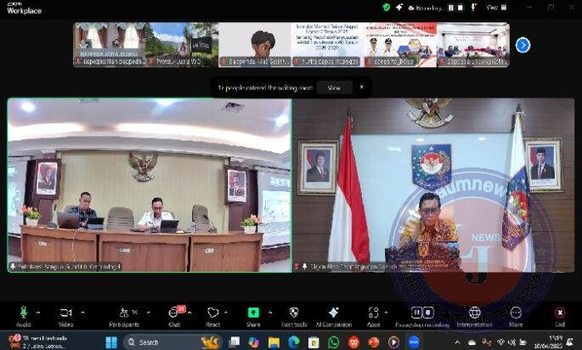Mute the microphone in the Zoom toolbar
The width and height of the screenshot is (582, 350).
click(x=23, y=313)
